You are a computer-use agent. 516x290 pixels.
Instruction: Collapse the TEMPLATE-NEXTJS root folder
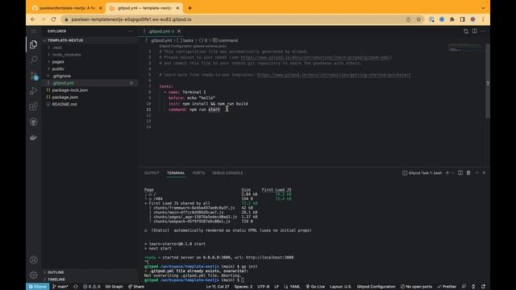pyautogui.click(x=65, y=40)
